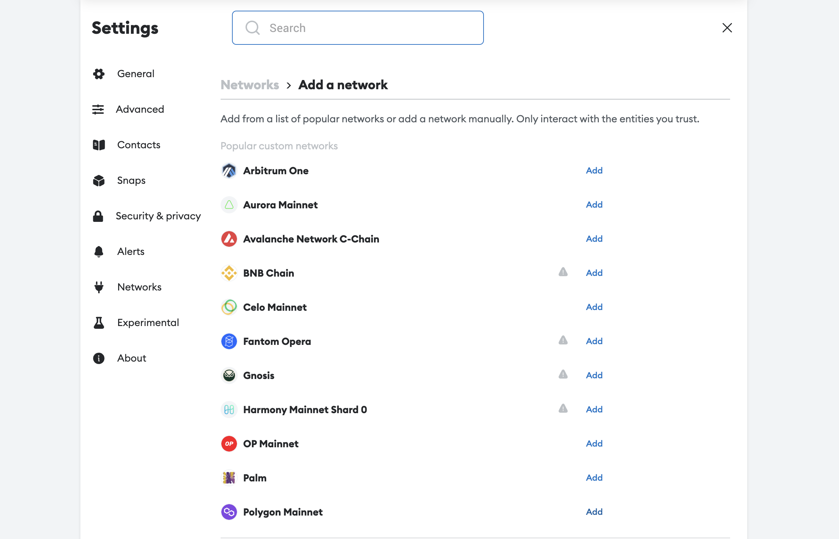Add the Aurora Mainnet network
Viewport: 839px width, 539px height.
594,204
